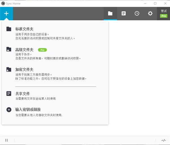The height and width of the screenshot is (145, 170).
Task: Open the speed activity graph icon
Action: tap(163, 140)
